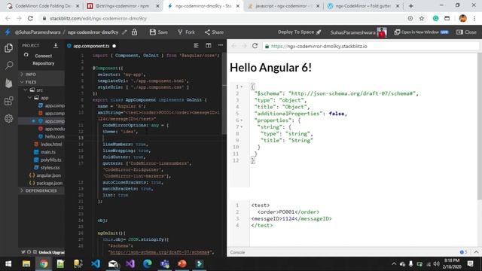Open a new Chrome tab
The height and width of the screenshot is (271, 482).
point(411,6)
